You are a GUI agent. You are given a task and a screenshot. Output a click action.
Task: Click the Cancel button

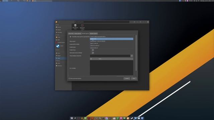(127, 79)
